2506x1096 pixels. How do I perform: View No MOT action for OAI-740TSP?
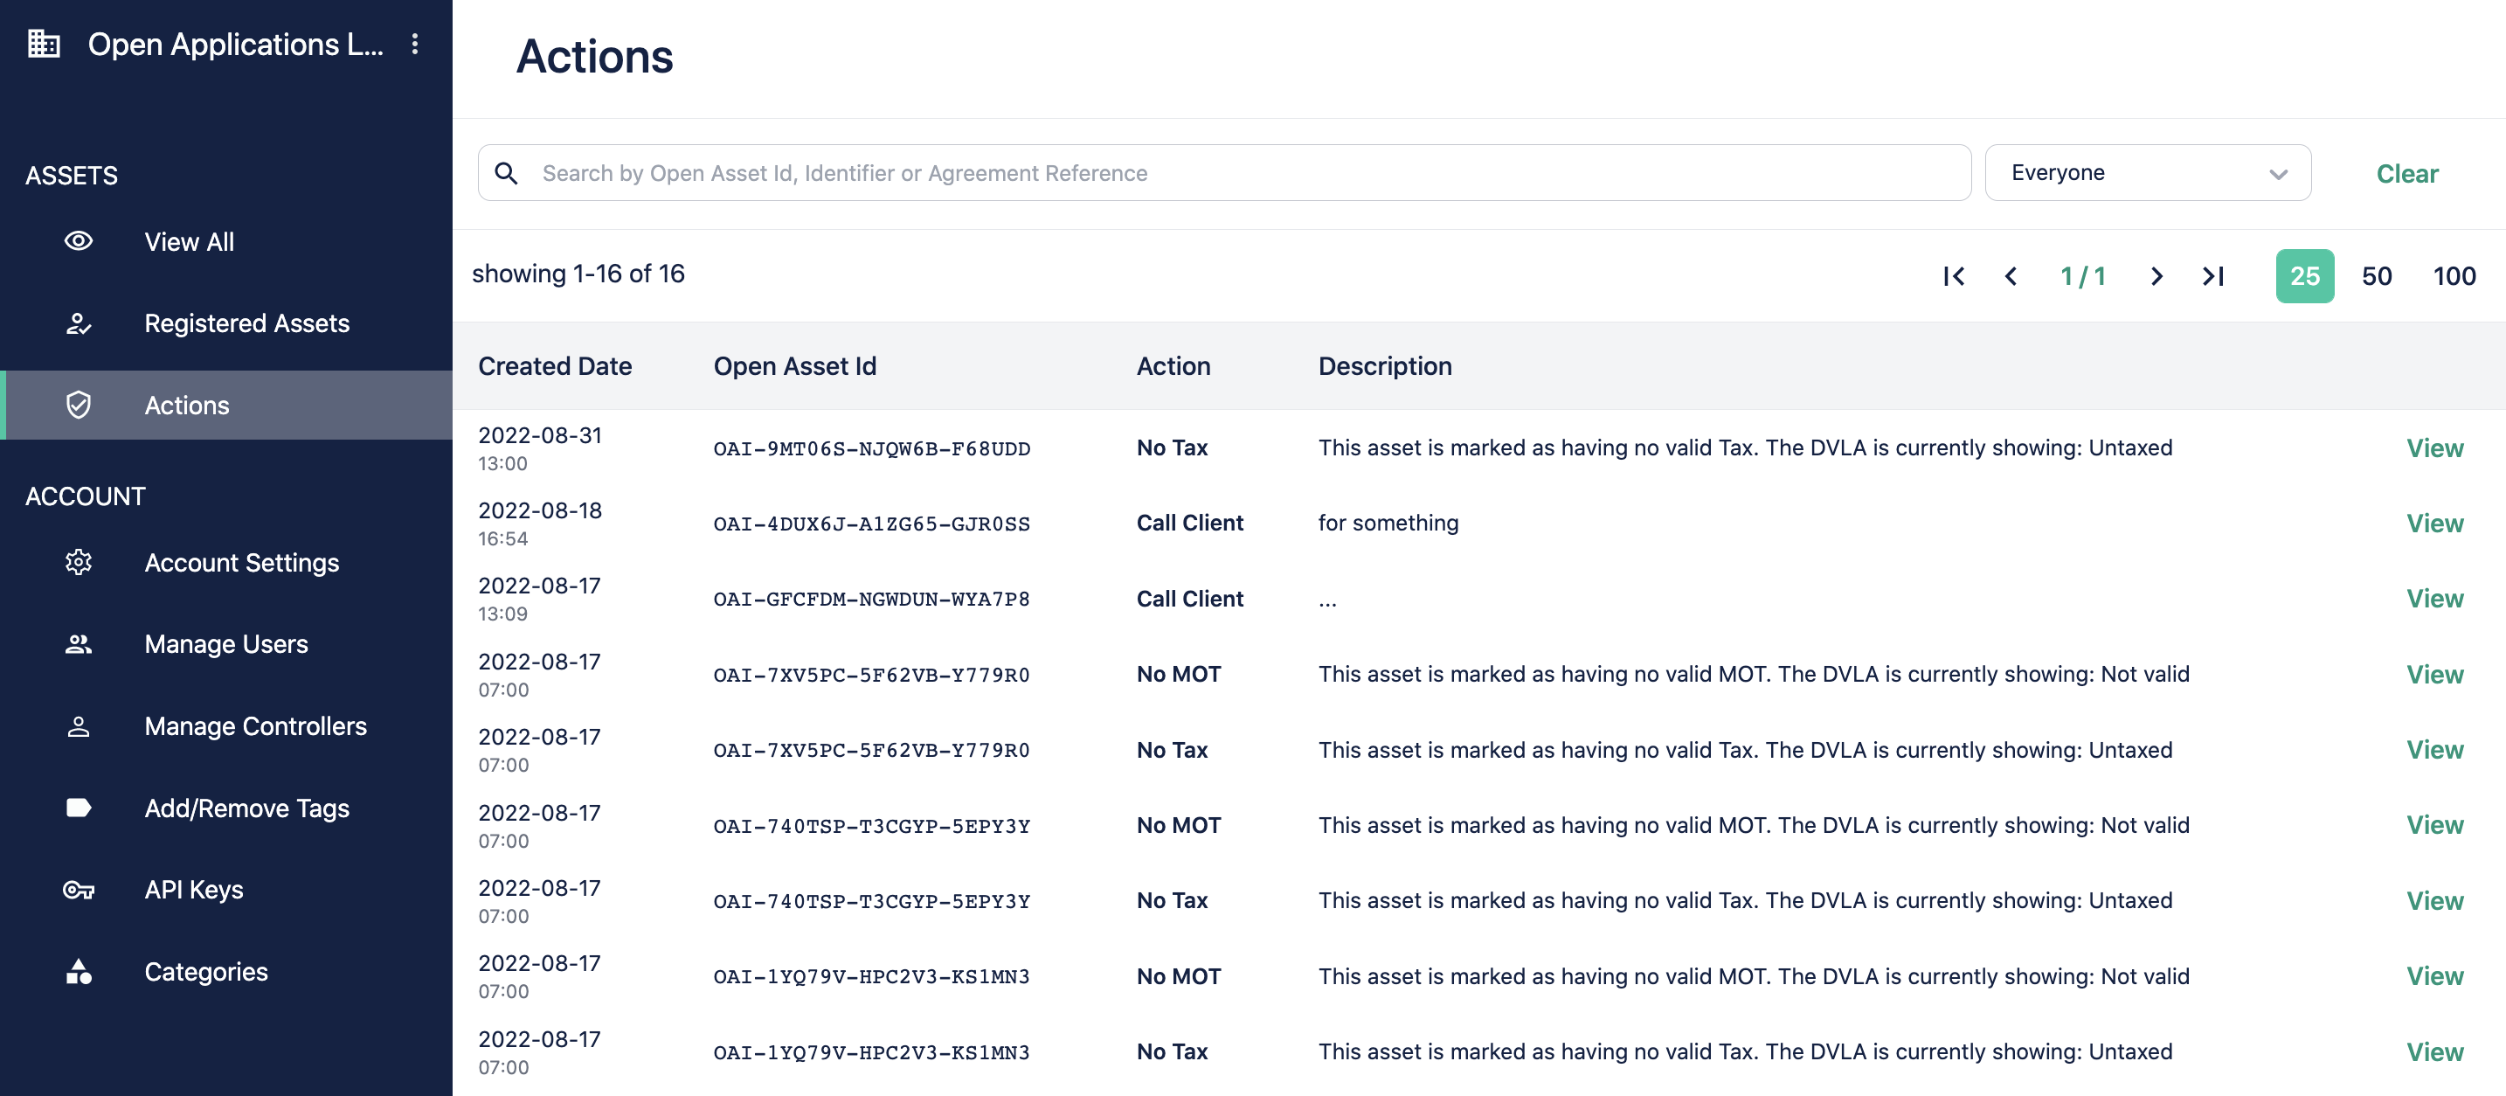click(2435, 825)
